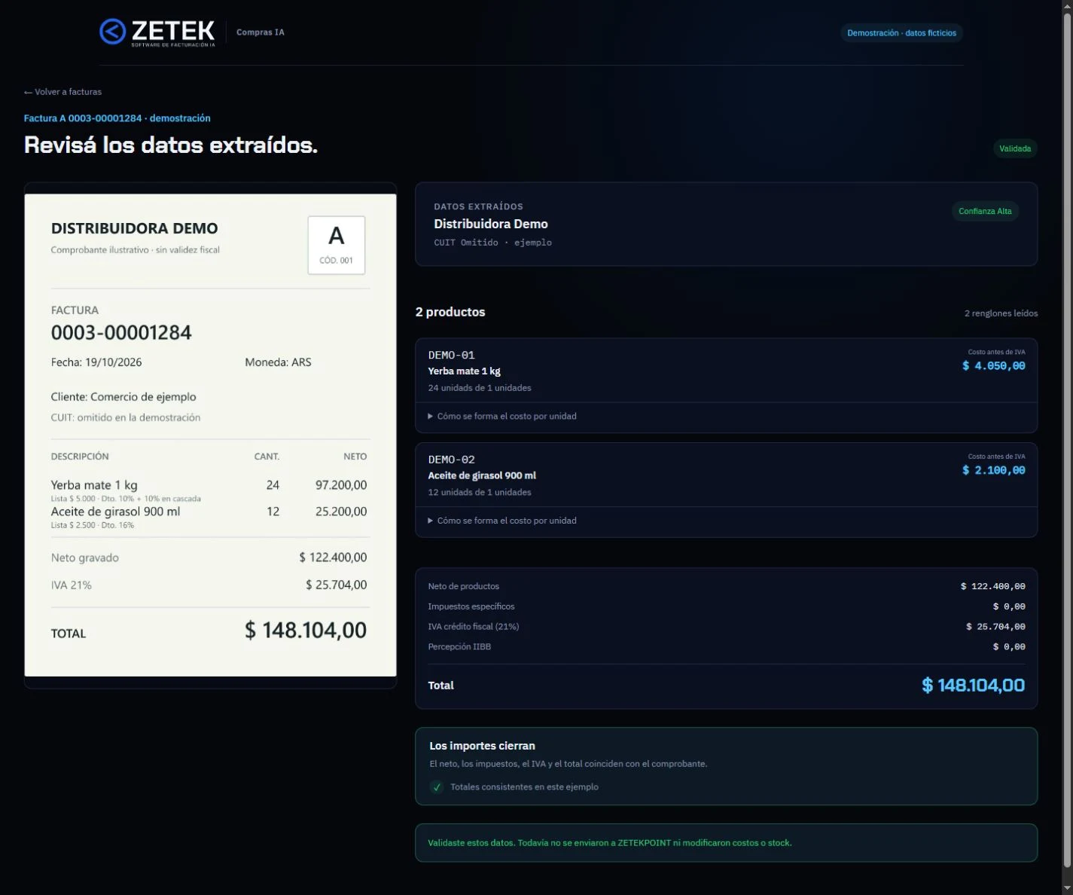Click the blue $ 148.104,00 total amount

point(974,686)
